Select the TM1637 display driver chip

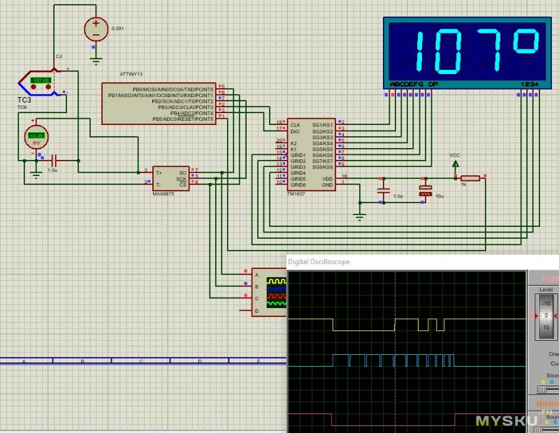coord(311,154)
